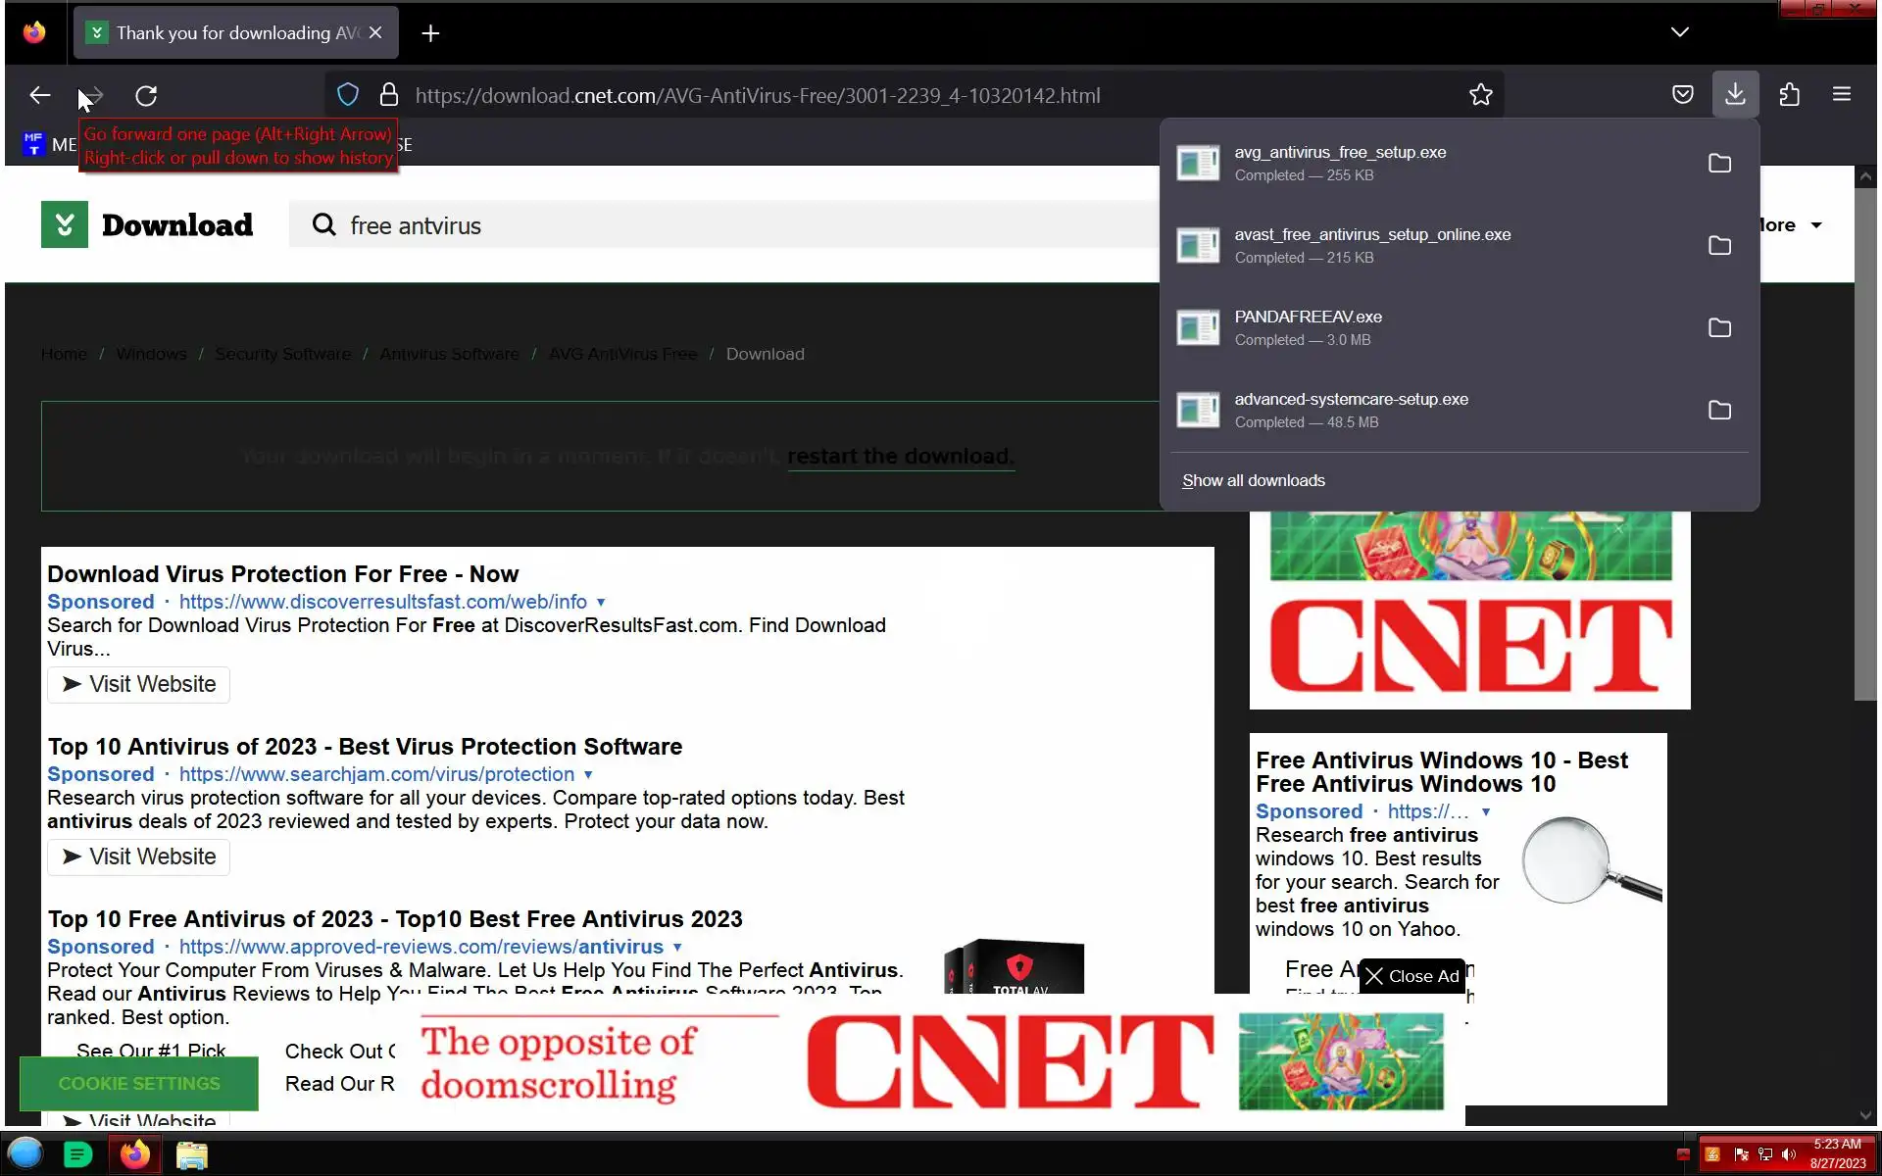1882x1176 pixels.
Task: Close the bottom CNET banner ad
Action: [1411, 976]
